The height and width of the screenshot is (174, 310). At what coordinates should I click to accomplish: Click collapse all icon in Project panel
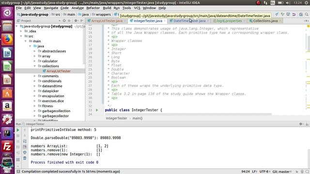[69, 20]
